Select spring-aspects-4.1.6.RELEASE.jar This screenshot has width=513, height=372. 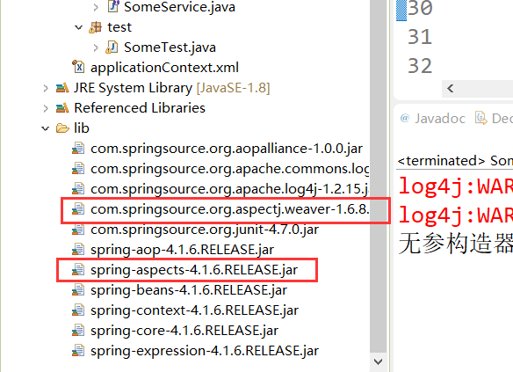tap(194, 270)
